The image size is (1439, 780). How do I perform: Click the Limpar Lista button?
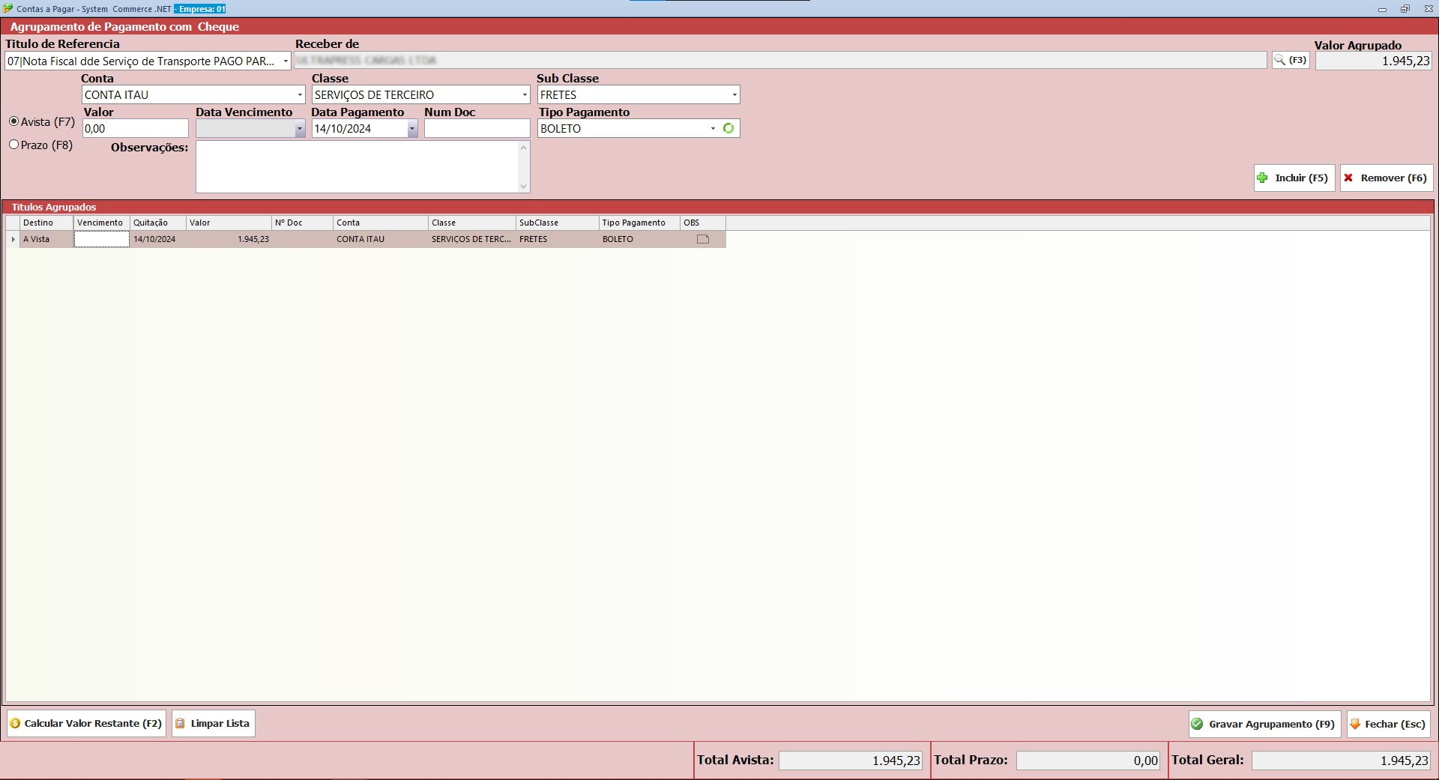click(x=213, y=724)
